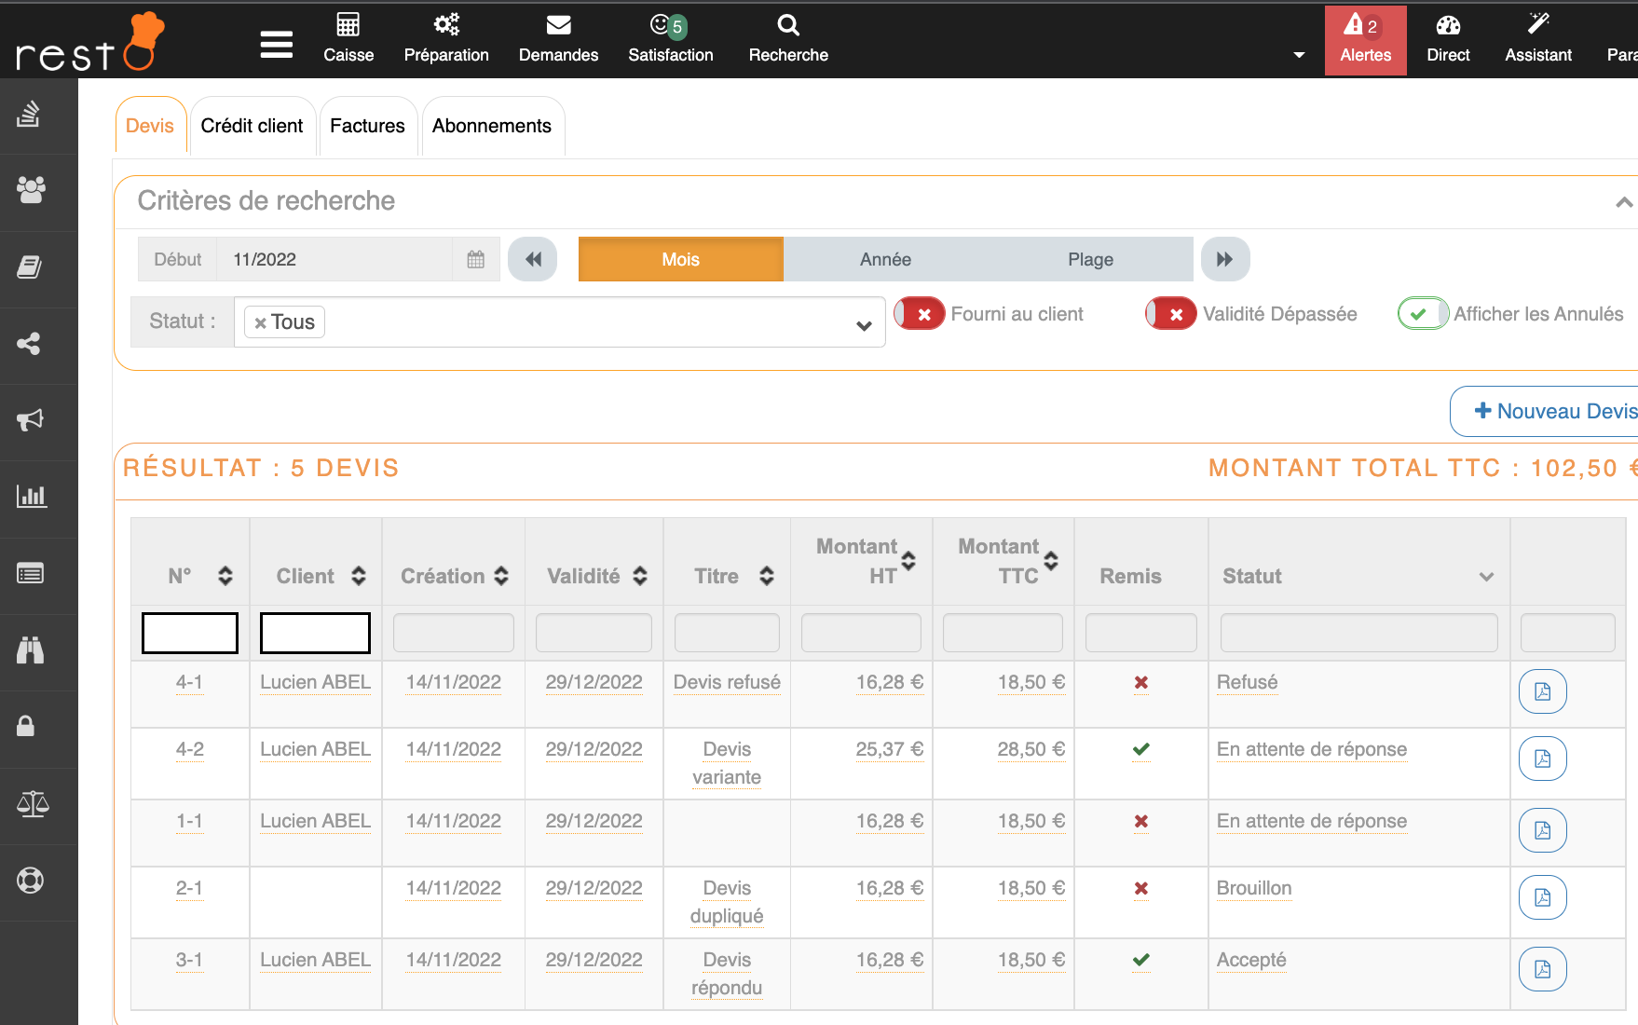Collapse the Critères de recherche panel
The width and height of the screenshot is (1638, 1025).
(x=1623, y=202)
